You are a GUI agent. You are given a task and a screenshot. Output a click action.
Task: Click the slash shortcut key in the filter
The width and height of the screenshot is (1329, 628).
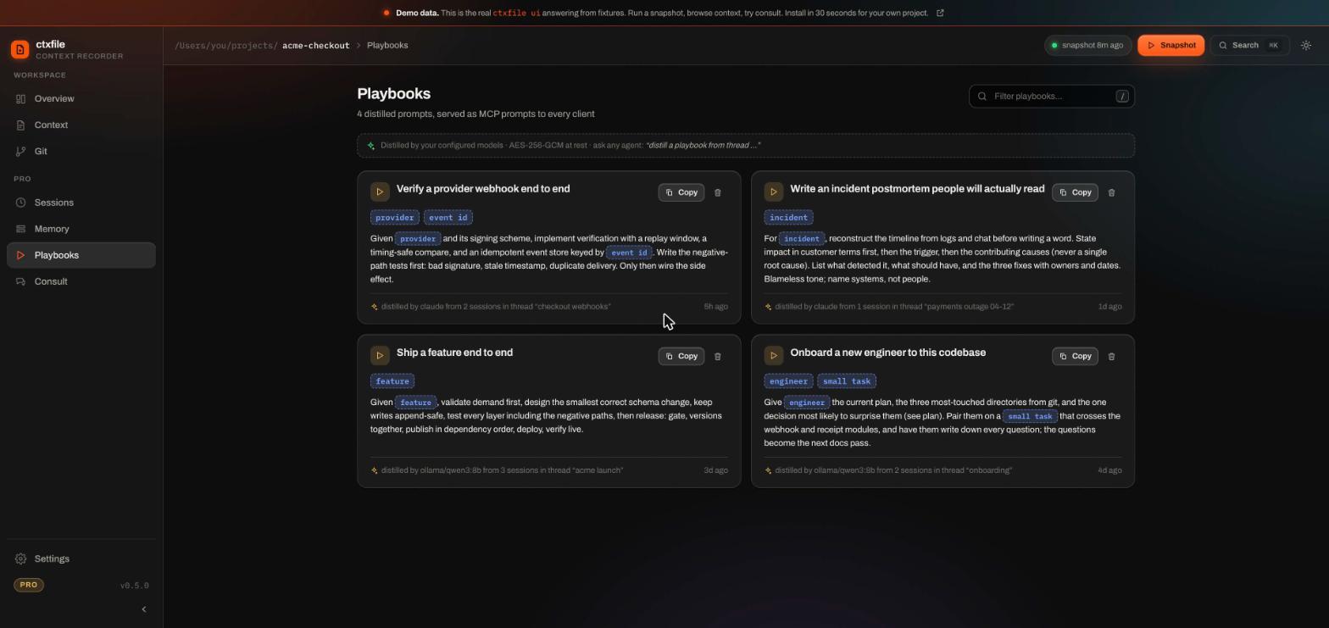click(1122, 96)
